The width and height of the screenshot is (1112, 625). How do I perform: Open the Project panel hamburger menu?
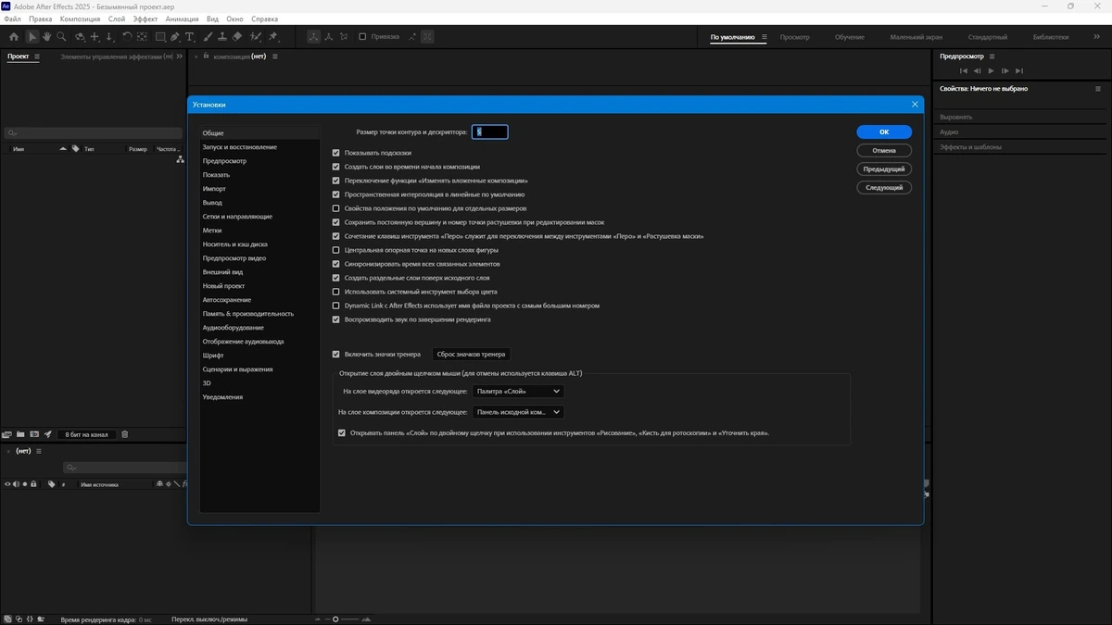(x=37, y=56)
